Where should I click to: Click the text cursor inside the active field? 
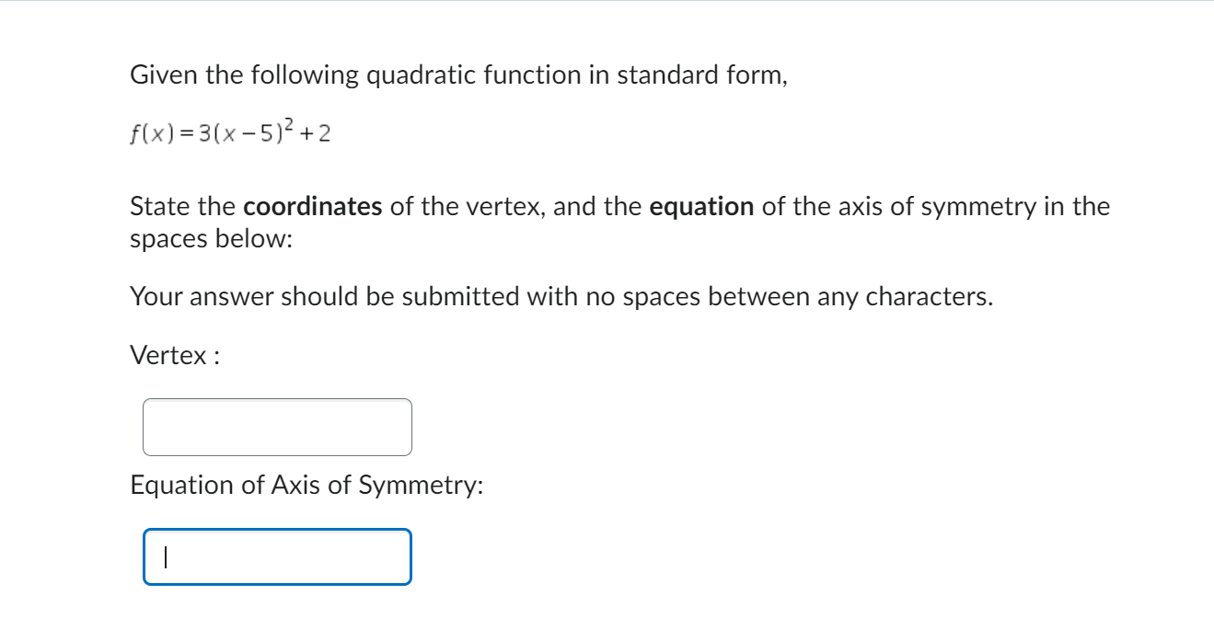click(x=166, y=556)
